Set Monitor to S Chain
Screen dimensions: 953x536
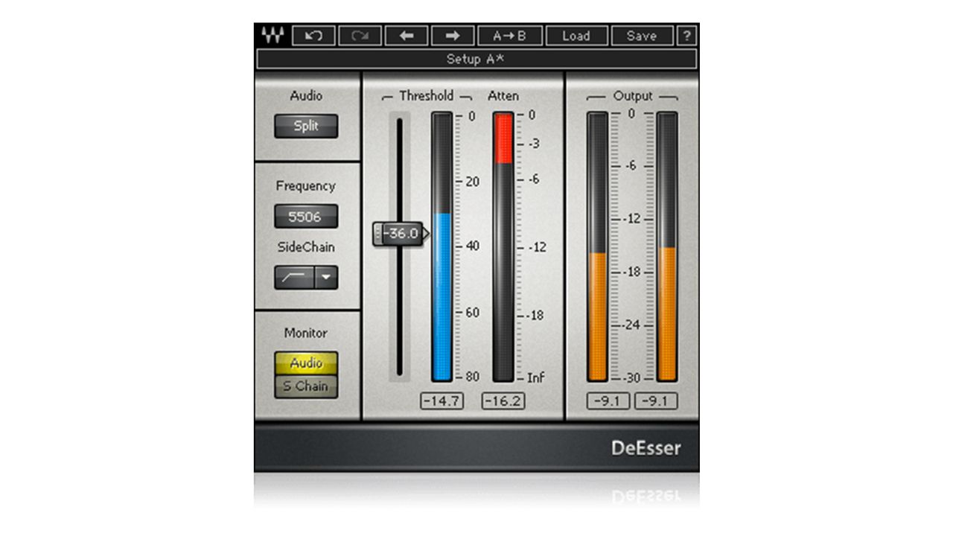[306, 386]
